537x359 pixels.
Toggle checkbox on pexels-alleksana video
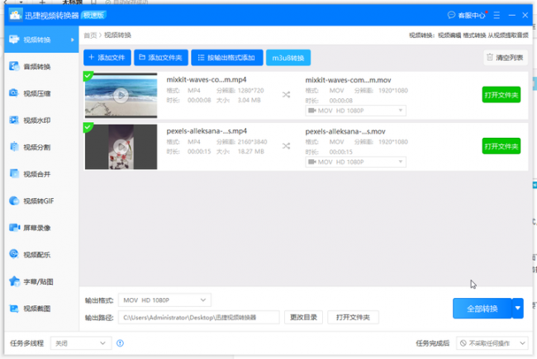(x=88, y=127)
